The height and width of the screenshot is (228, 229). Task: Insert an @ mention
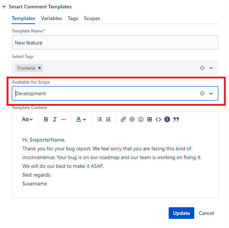pos(132,119)
